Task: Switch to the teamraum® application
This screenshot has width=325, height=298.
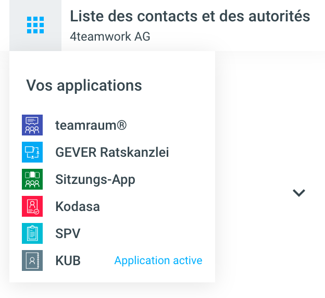Action: [x=91, y=126]
